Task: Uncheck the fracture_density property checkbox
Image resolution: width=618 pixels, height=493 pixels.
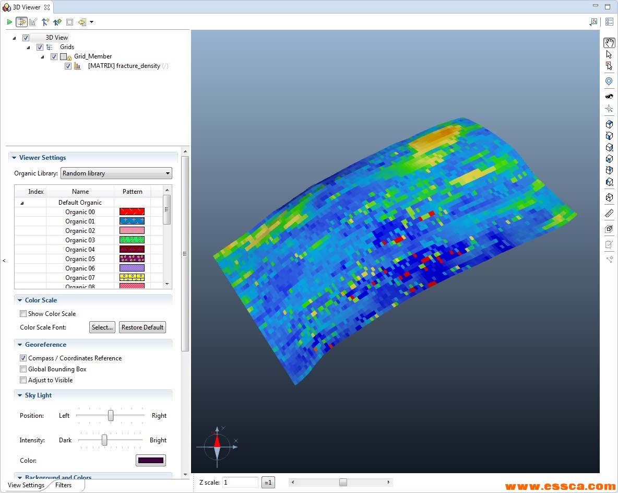Action: point(68,66)
